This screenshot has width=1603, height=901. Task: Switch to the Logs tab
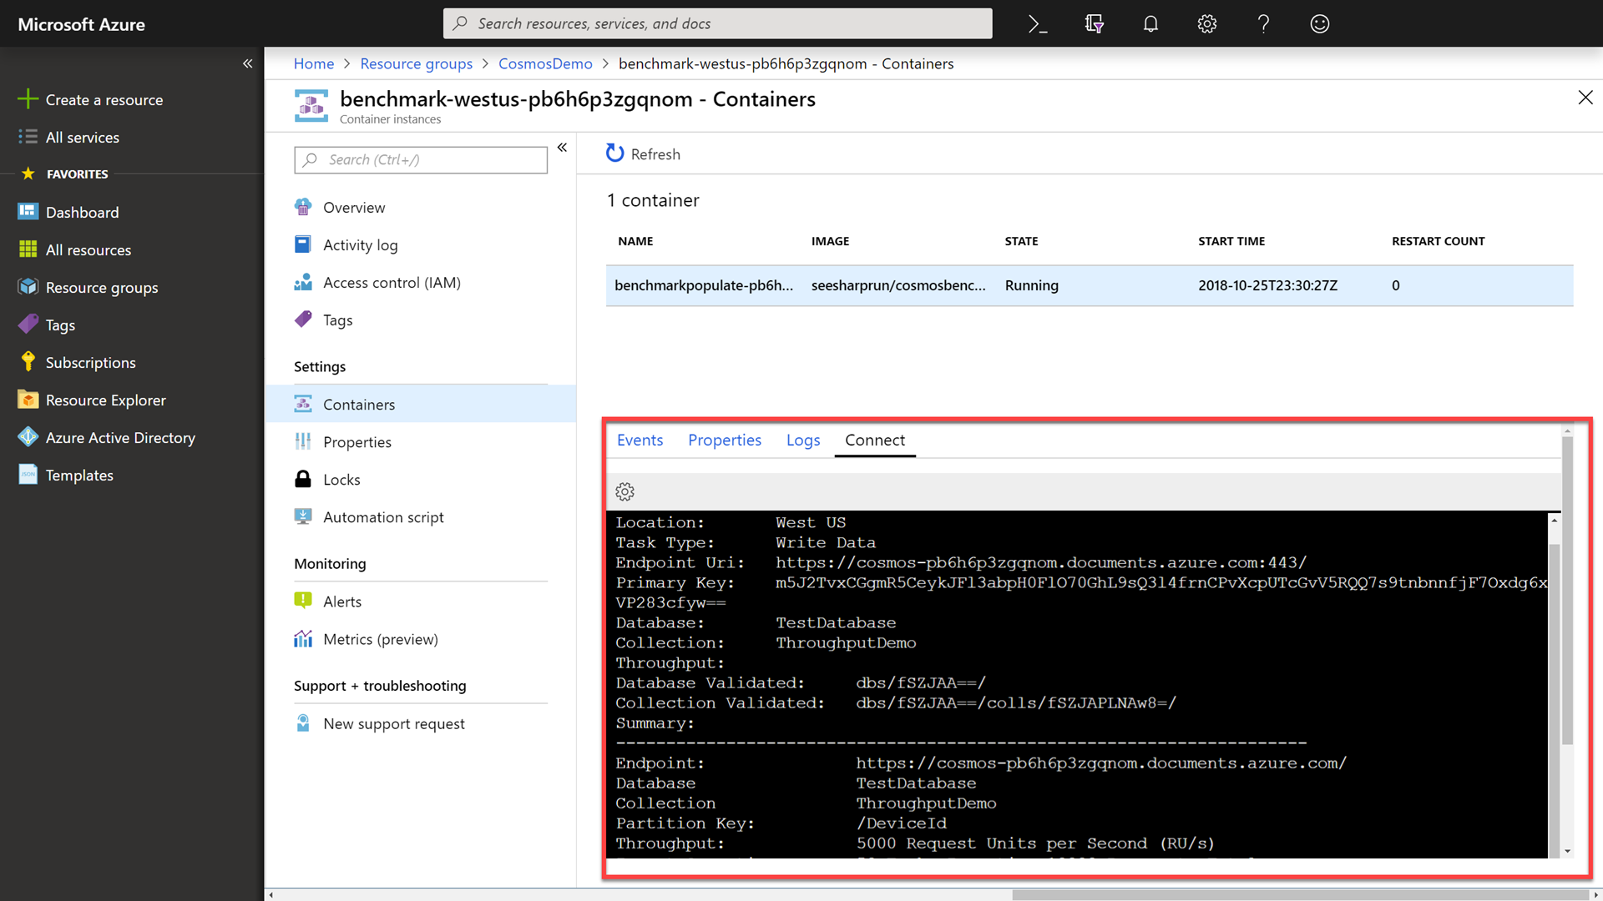pos(802,439)
